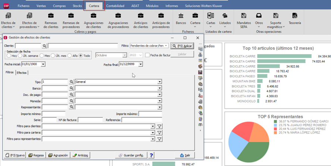Switch to the Filtros tab
Image resolution: width=331 pixels, height=166 pixels.
tap(9, 72)
